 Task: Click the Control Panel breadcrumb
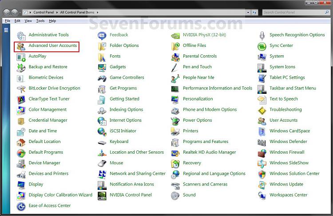pos(44,12)
